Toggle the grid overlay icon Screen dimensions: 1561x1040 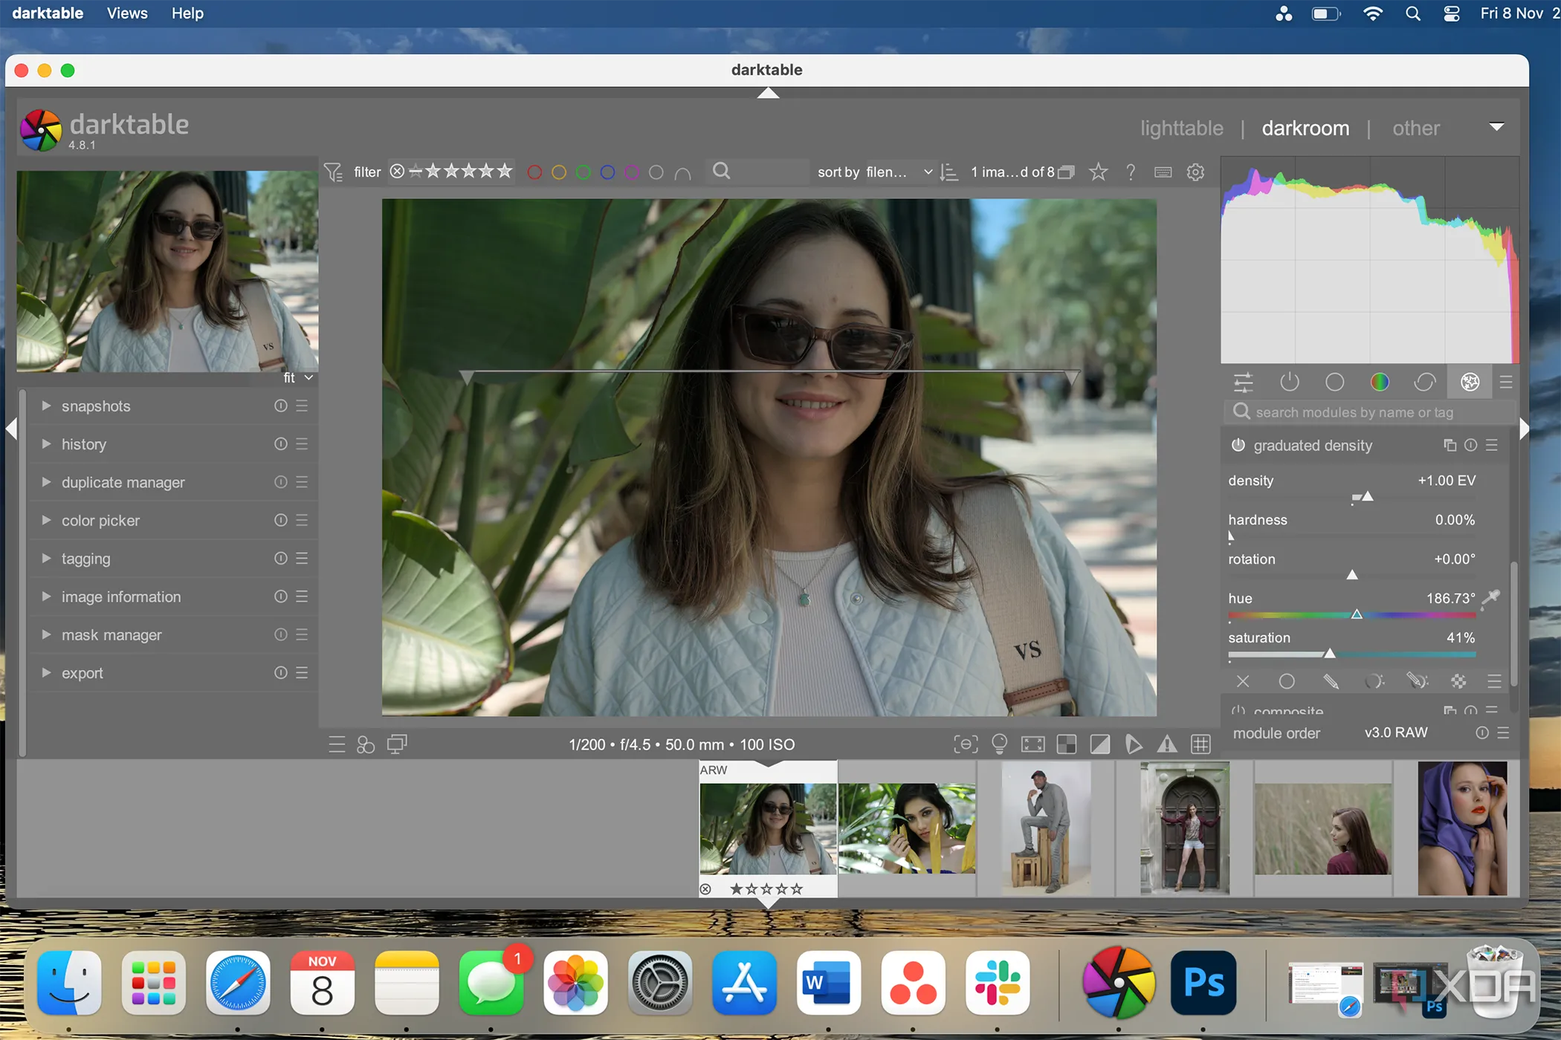tap(1200, 744)
